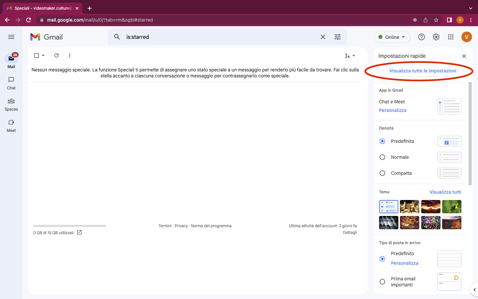Open the Chat section
This screenshot has height=299, width=478.
11,83
